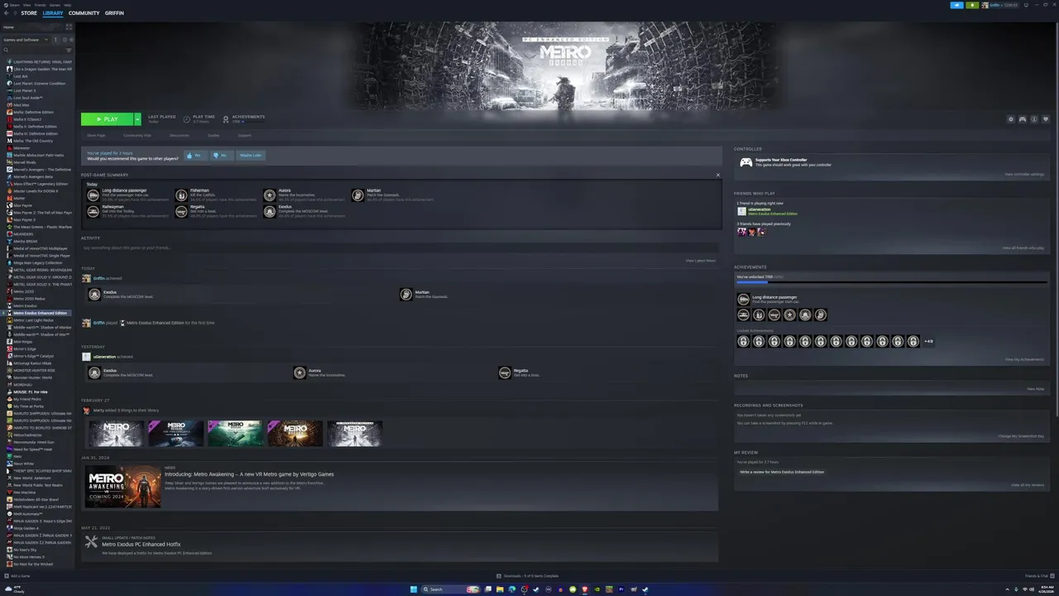Open Metro Exodus PC Enhanced Hotfix patch note
1059x596 pixels.
[141, 545]
